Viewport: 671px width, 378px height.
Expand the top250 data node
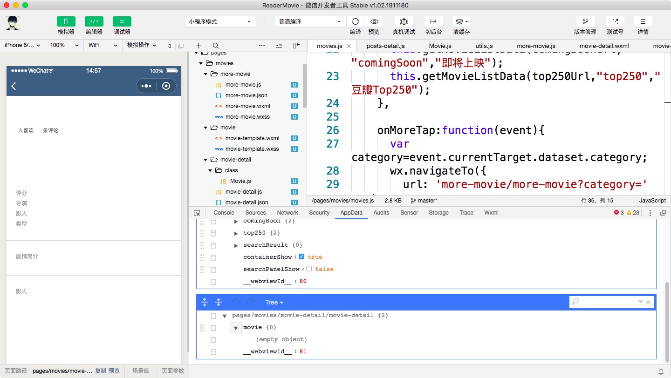[x=236, y=233]
